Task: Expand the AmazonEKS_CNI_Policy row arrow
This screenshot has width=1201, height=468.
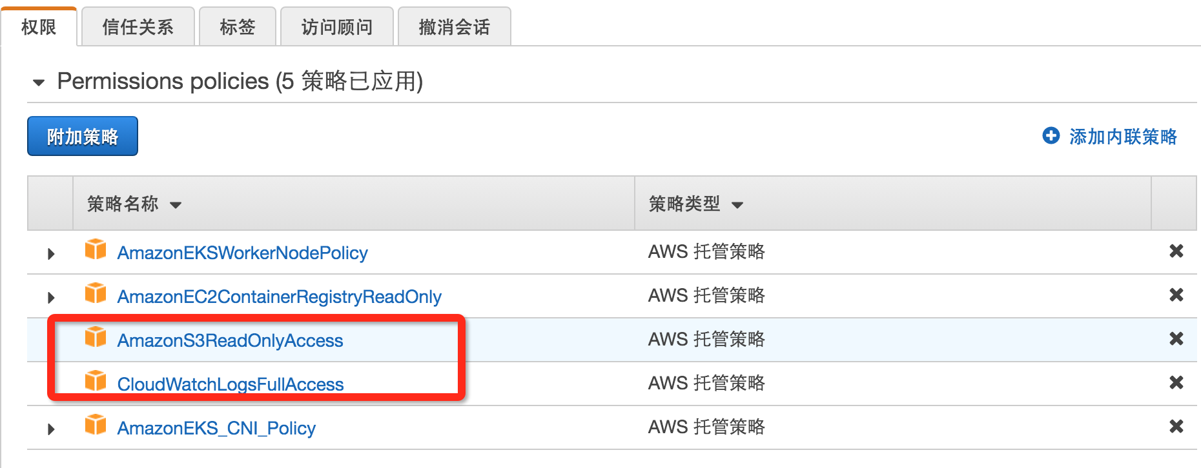Action: click(x=51, y=429)
